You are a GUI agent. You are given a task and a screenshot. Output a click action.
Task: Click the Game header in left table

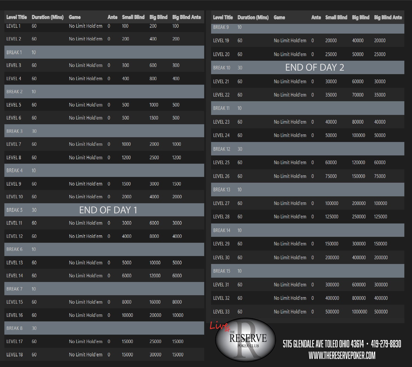click(x=74, y=17)
